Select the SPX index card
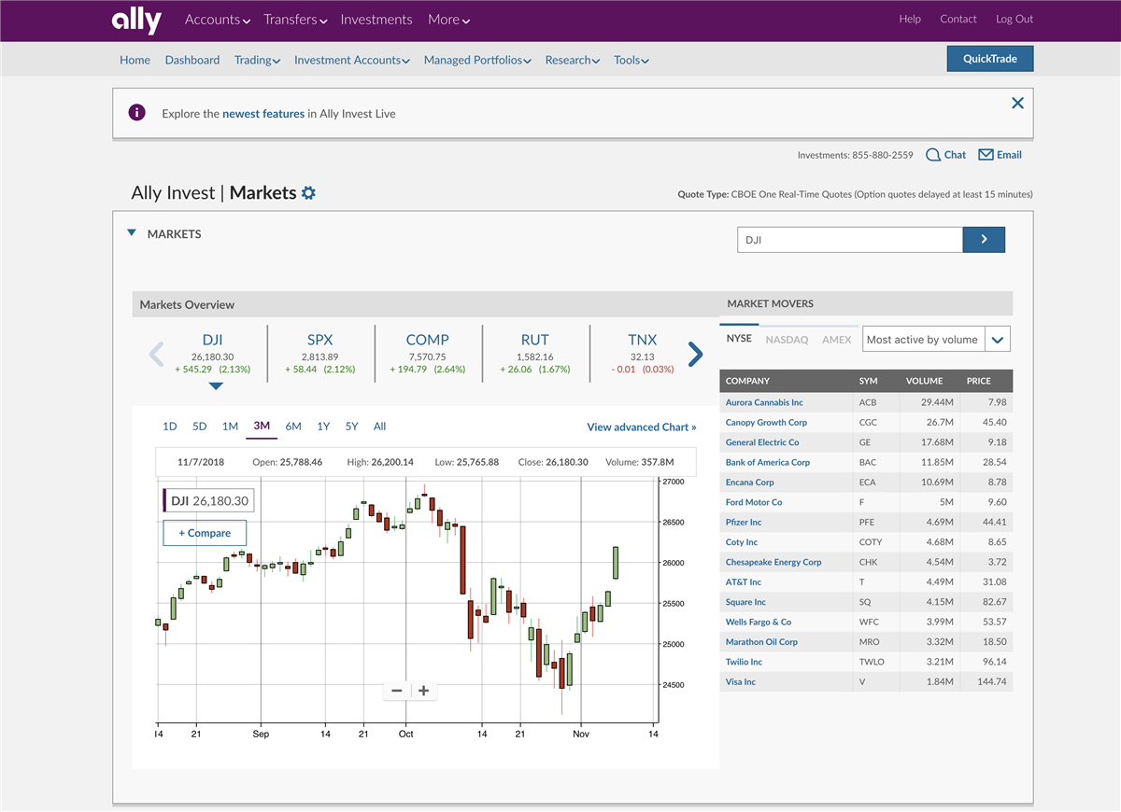 (x=320, y=354)
